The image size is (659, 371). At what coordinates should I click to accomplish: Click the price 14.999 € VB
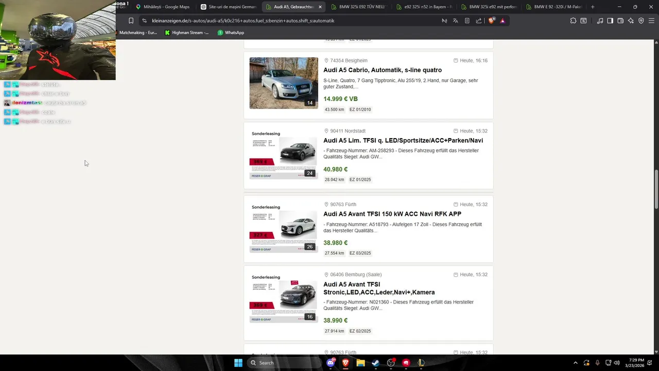(x=340, y=99)
